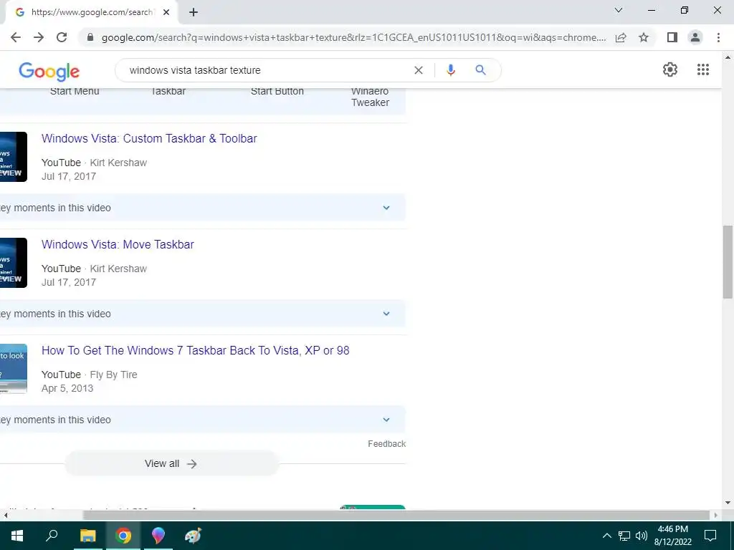Viewport: 734px width, 550px height.
Task: Open network status tray icon
Action: click(x=624, y=536)
